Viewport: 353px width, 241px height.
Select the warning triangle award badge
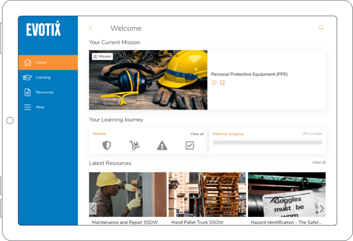[x=162, y=145]
